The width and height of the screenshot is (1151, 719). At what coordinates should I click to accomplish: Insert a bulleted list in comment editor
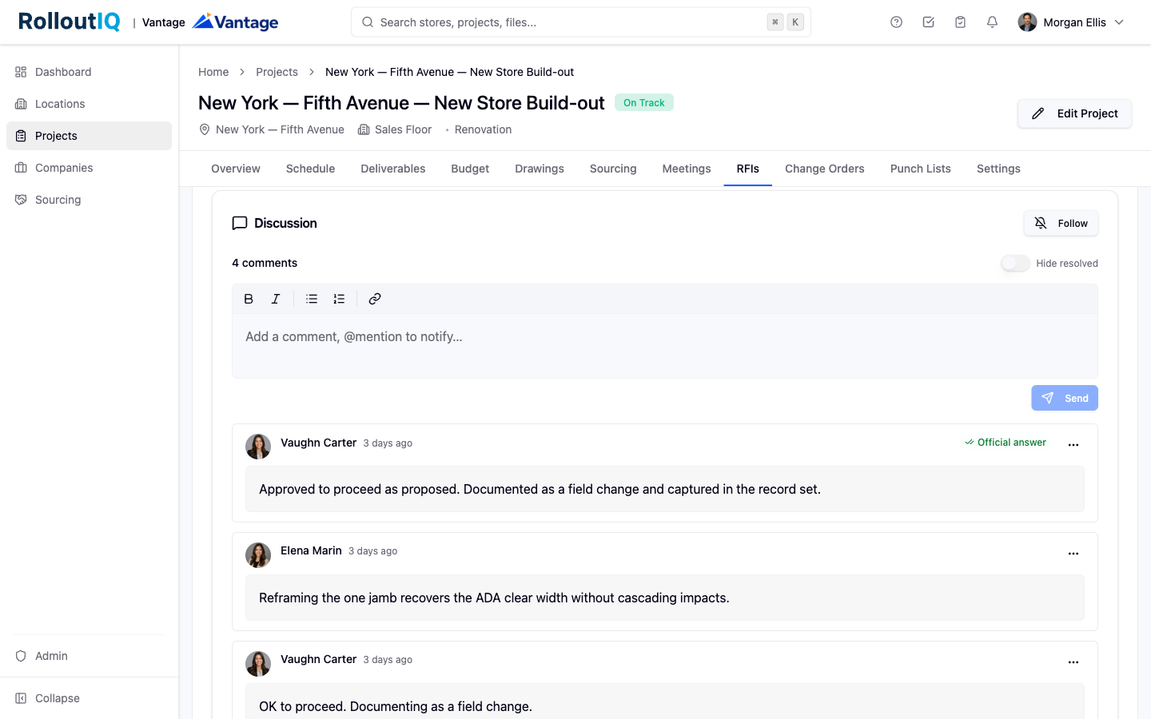pyautogui.click(x=312, y=299)
